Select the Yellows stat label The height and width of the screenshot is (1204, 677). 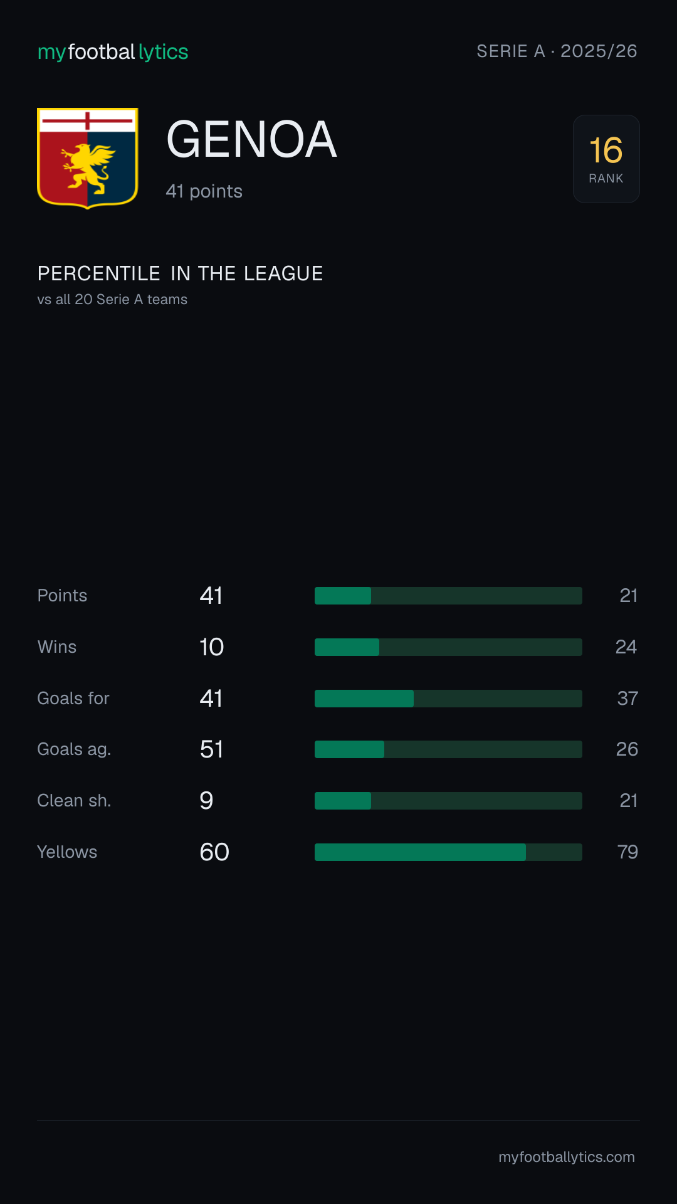point(67,852)
